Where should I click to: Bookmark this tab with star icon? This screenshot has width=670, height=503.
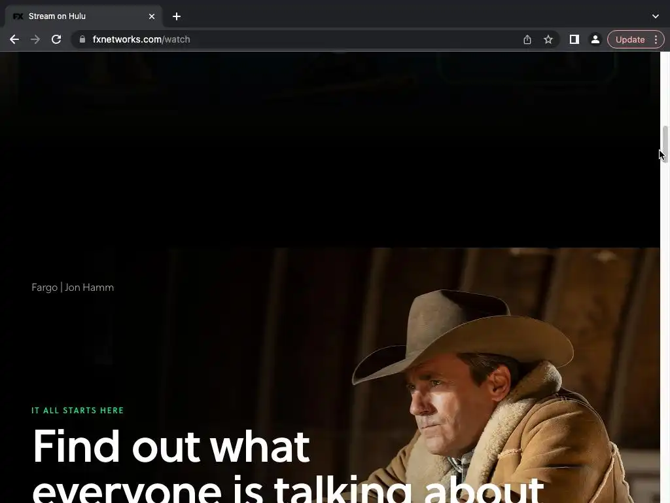coord(548,39)
